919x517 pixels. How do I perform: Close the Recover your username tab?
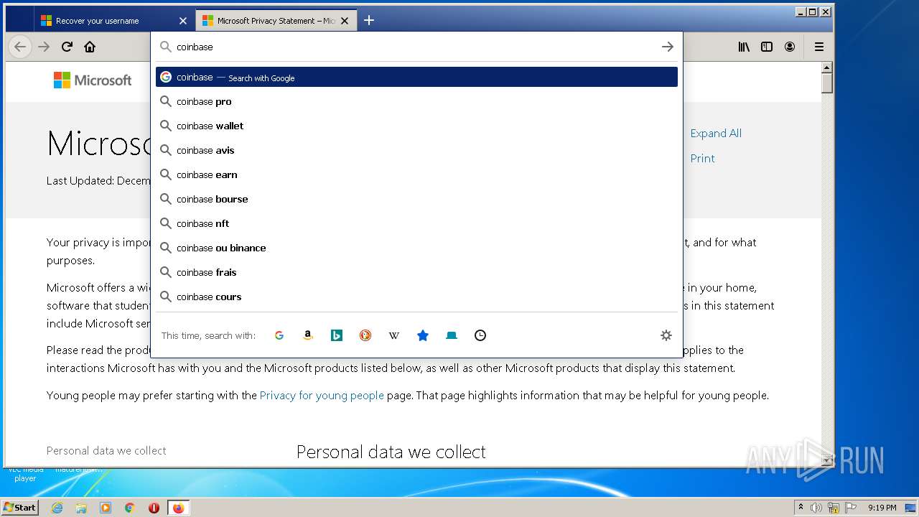(182, 21)
